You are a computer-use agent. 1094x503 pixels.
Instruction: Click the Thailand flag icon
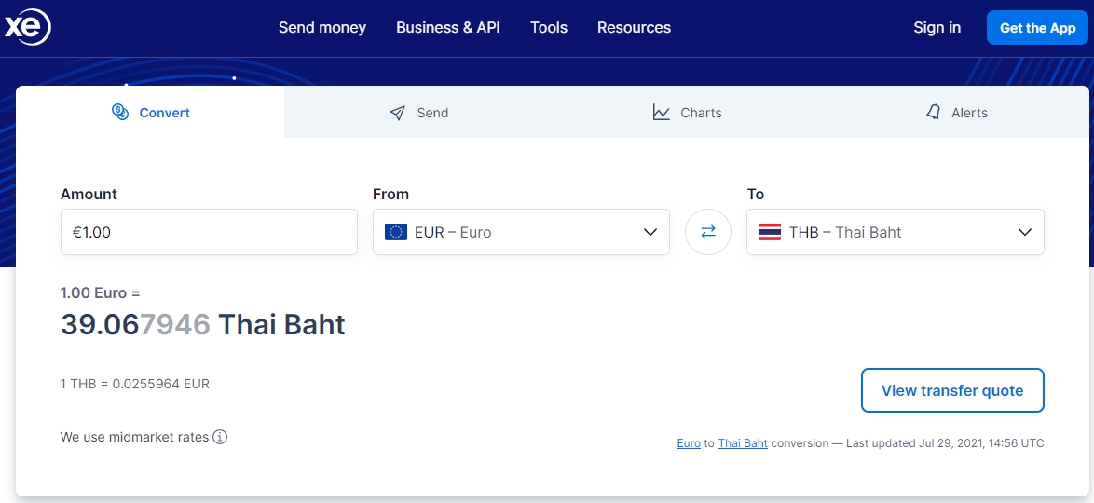tap(770, 232)
